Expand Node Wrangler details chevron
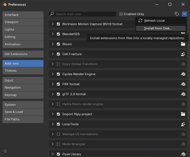The width and height of the screenshot is (190, 157). (x=53, y=144)
